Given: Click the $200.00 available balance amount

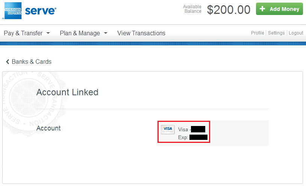Looking at the screenshot, I should [229, 10].
